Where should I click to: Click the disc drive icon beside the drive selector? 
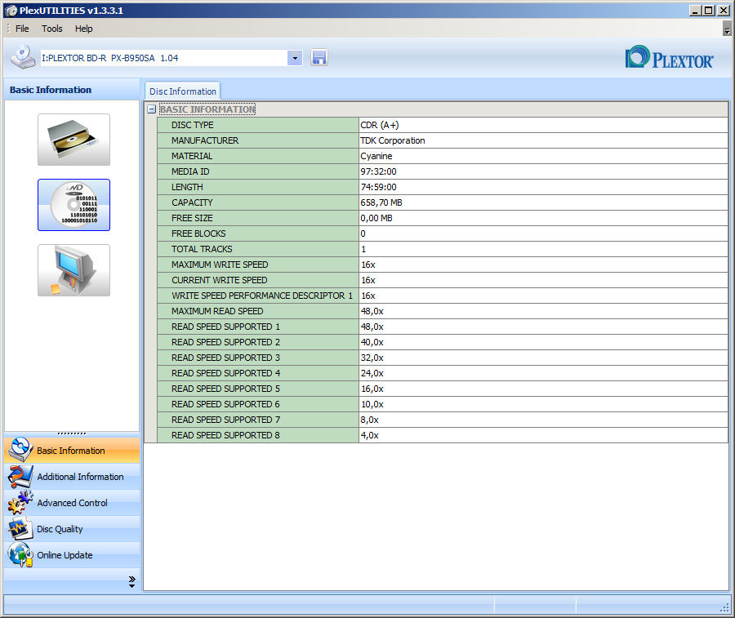tap(23, 57)
